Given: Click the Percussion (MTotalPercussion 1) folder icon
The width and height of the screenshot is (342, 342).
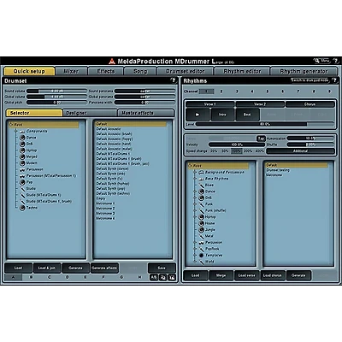Looking at the screenshot, I should click(x=22, y=176).
